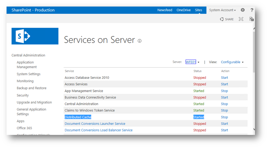
Task: Open the Distributed Cache service link
Action: [78, 117]
